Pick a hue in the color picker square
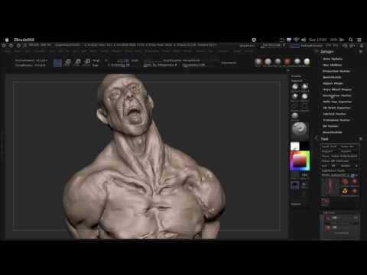367x275 pixels. tap(300, 160)
